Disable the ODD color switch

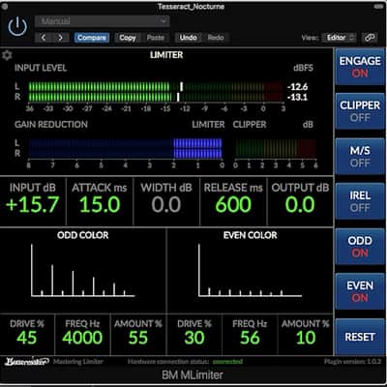[360, 247]
